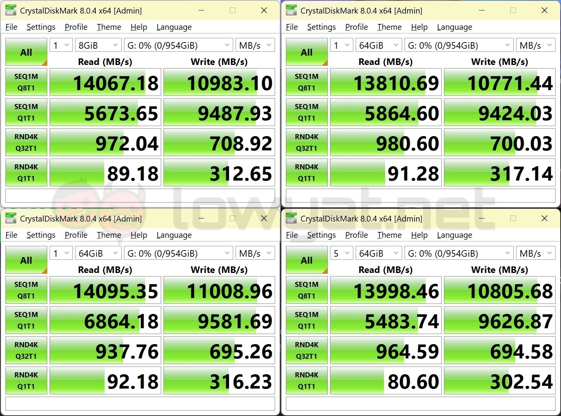Run the SEQ1M Q1T1 test beside 5864.60
The height and width of the screenshot is (416, 561).
pyautogui.click(x=306, y=112)
